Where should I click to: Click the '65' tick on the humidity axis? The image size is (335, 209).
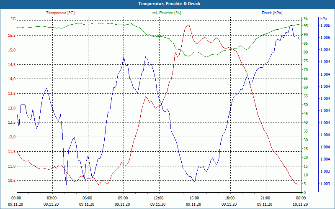pyautogui.click(x=306, y=79)
